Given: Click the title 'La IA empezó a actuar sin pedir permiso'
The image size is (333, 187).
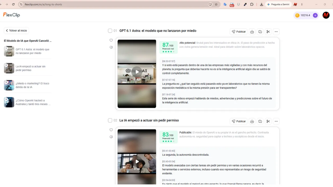Looking at the screenshot, I should pyautogui.click(x=149, y=121).
